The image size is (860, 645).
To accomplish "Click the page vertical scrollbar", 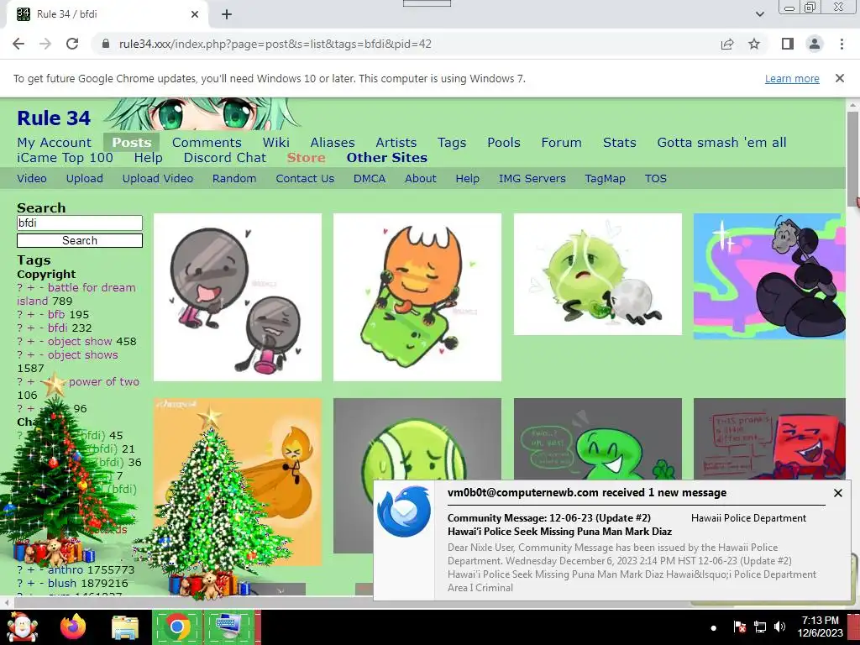I will [x=852, y=159].
